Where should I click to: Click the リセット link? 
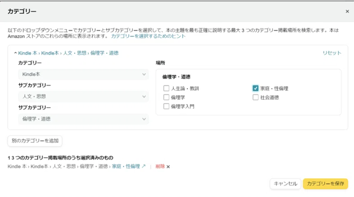click(332, 53)
